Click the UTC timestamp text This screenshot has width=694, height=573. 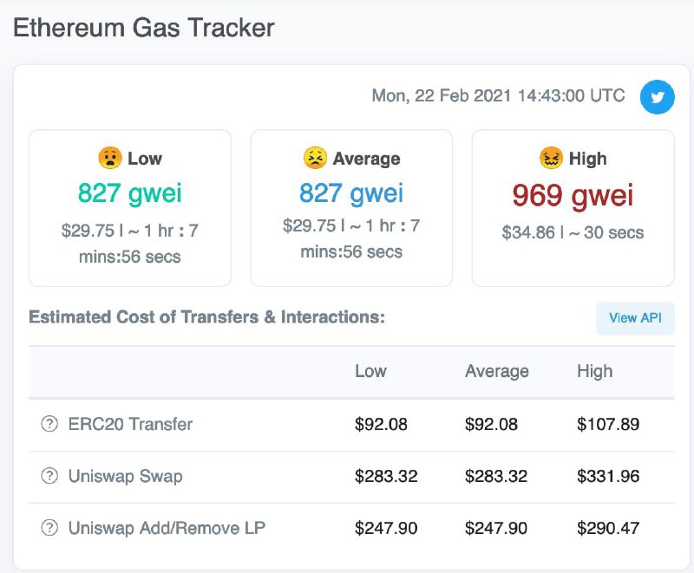(x=498, y=95)
